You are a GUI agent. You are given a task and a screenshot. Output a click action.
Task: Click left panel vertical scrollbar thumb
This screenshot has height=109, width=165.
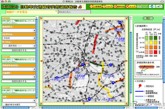pyautogui.click(x=37, y=58)
